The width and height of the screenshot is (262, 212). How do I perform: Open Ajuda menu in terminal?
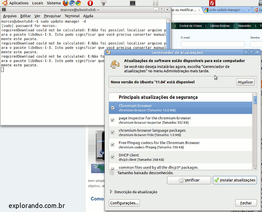88,16
